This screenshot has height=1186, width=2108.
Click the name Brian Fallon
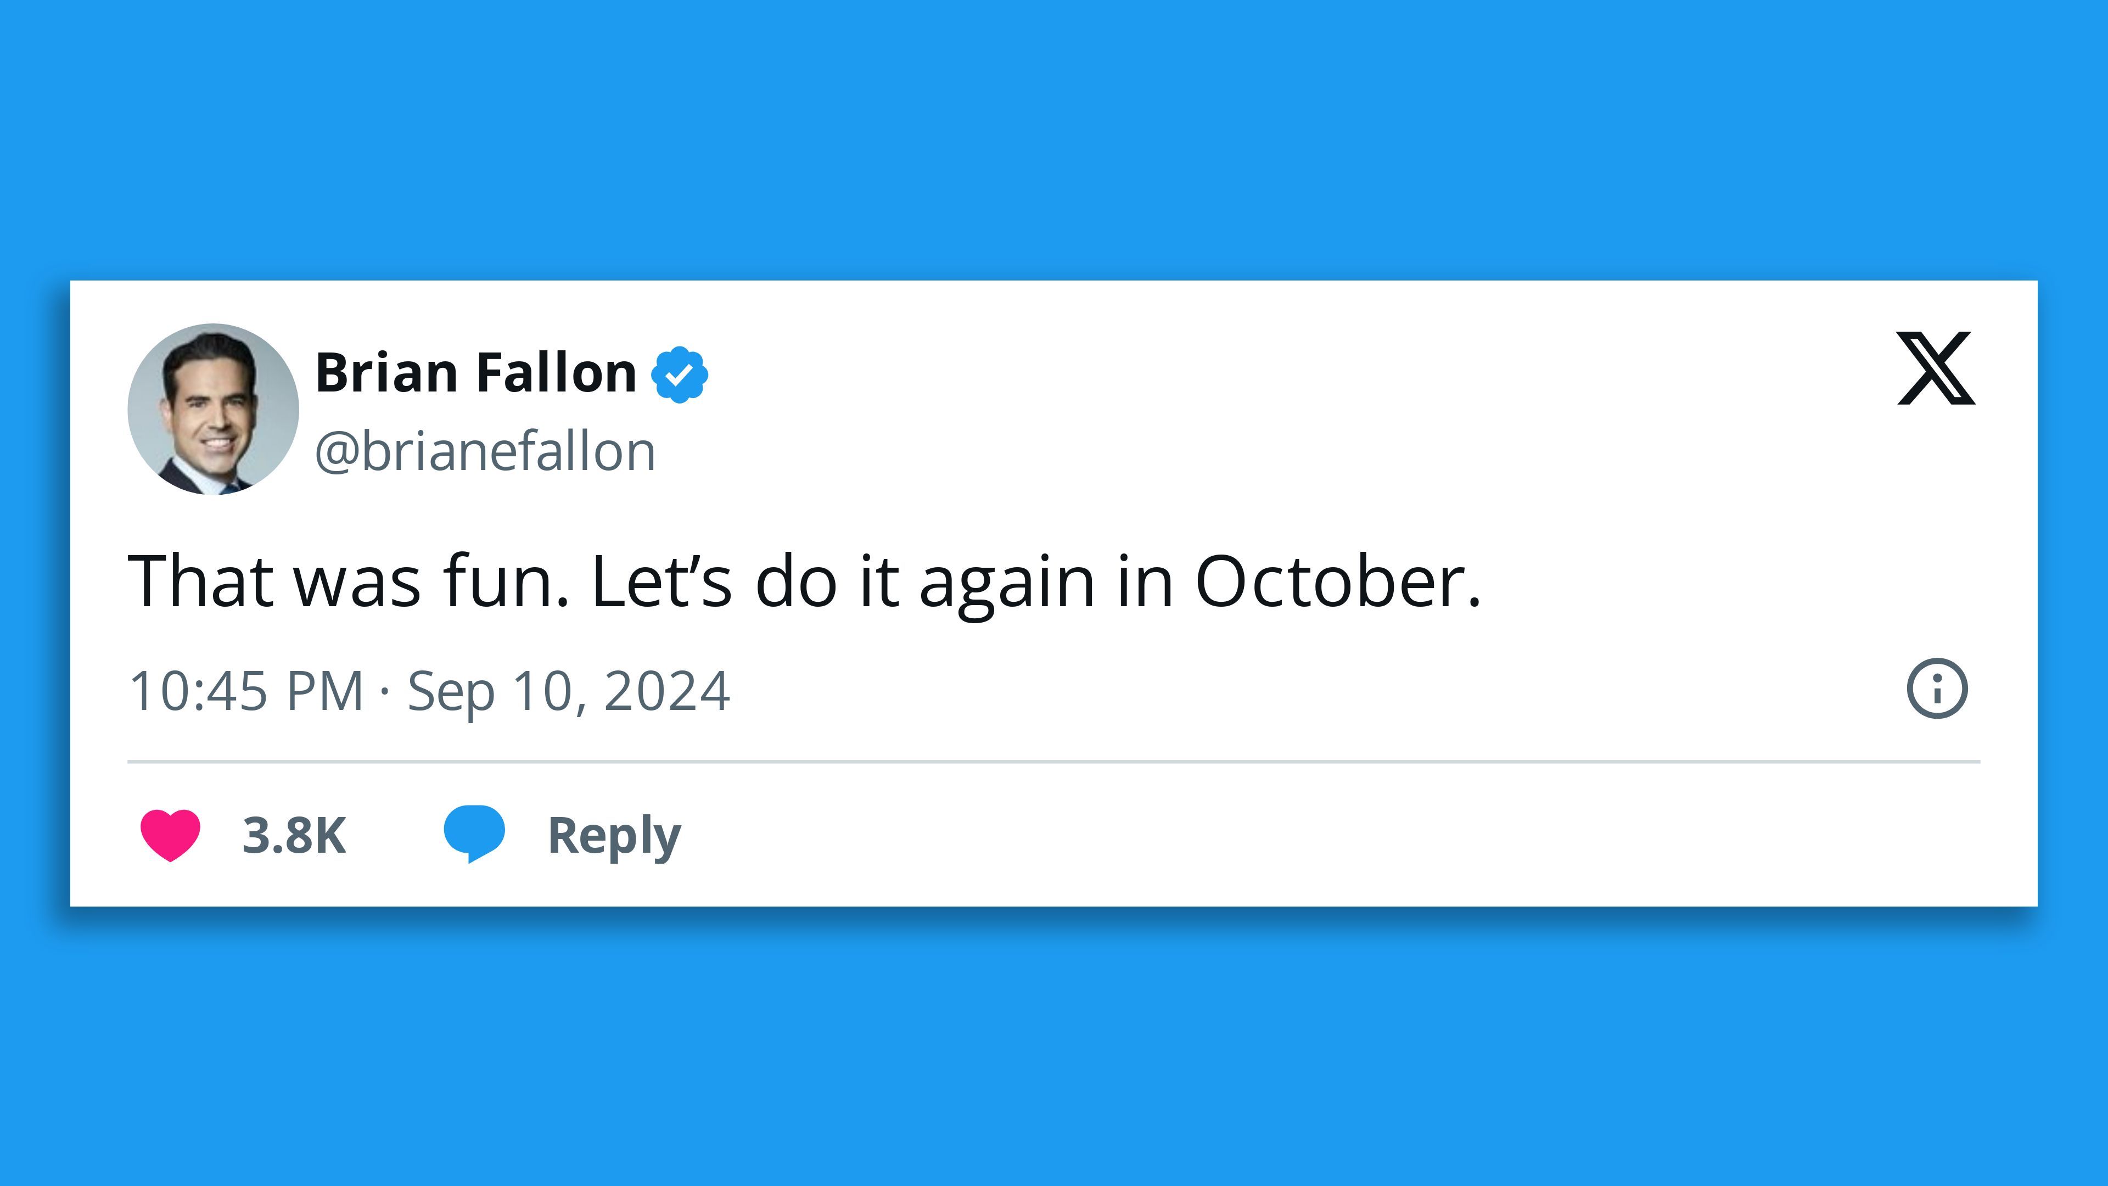click(475, 372)
